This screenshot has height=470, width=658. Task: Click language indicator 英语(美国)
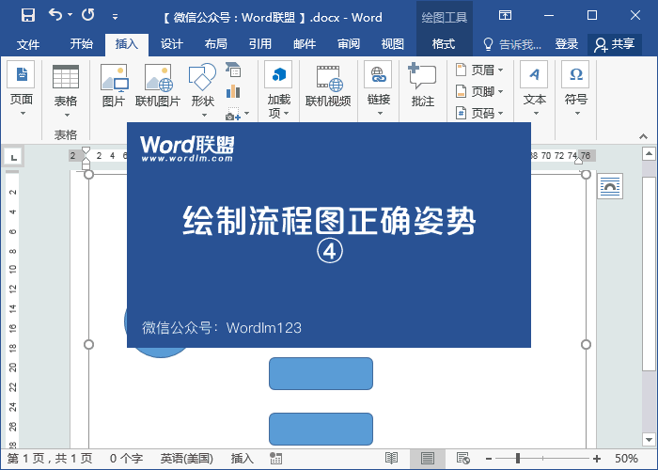pyautogui.click(x=187, y=459)
